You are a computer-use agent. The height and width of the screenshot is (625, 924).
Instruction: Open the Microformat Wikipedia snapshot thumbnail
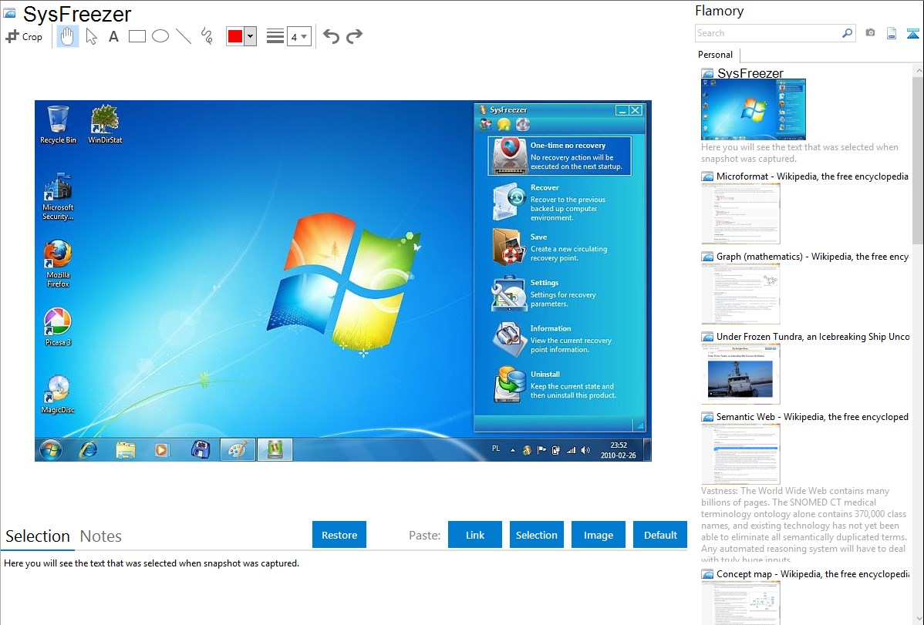[740, 213]
